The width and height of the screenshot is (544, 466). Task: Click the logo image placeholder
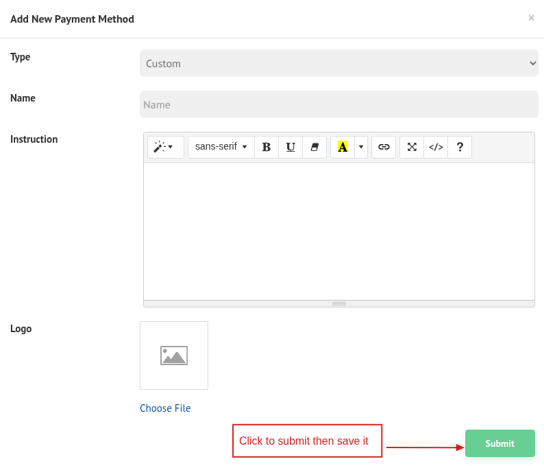(174, 356)
